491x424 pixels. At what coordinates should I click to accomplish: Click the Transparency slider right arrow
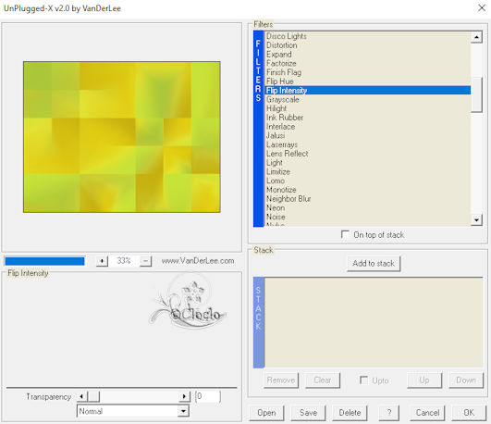point(184,397)
